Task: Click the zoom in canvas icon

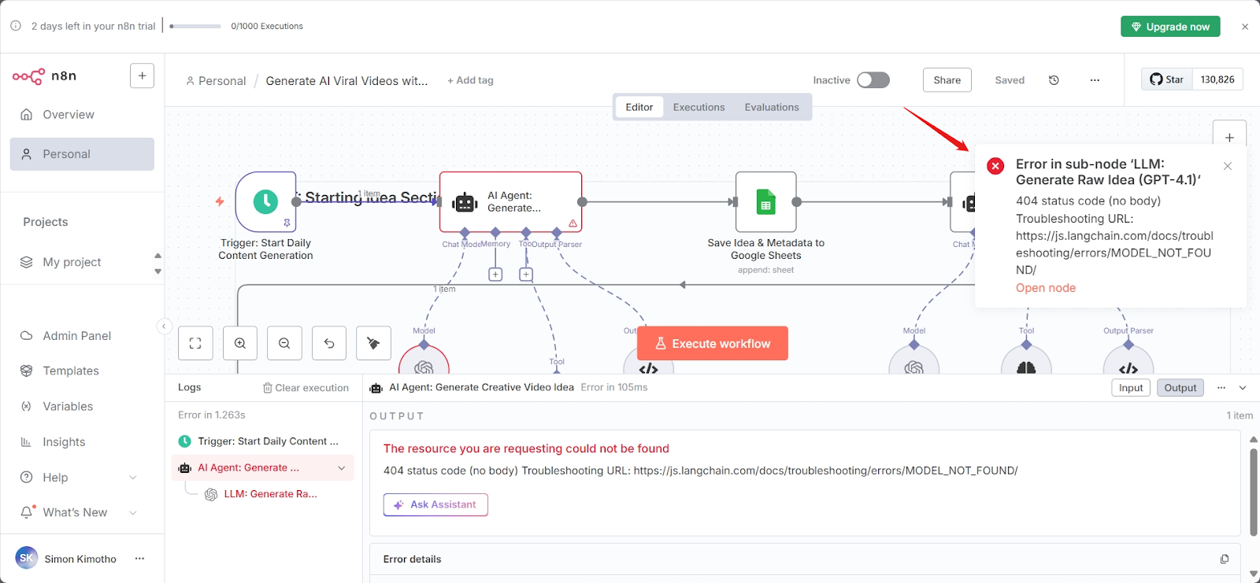Action: point(240,344)
